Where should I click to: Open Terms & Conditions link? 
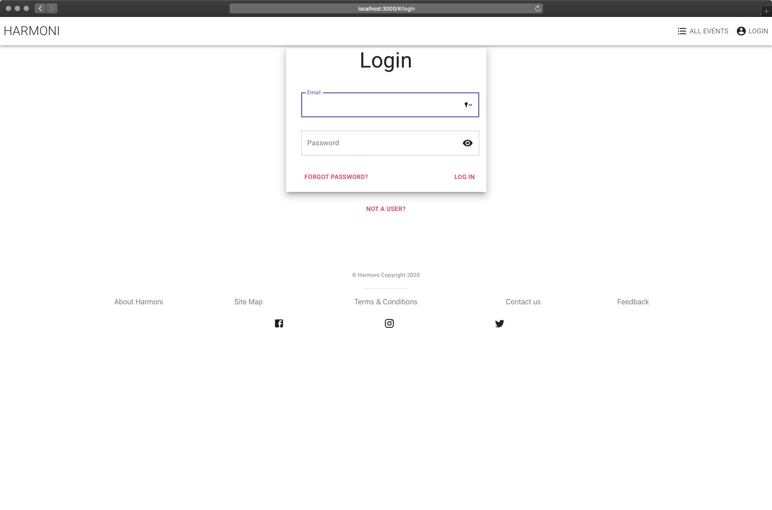click(x=386, y=302)
